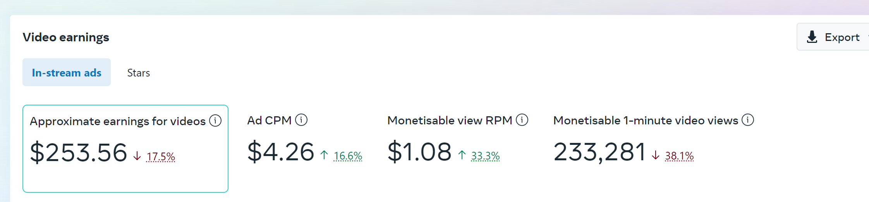Click the 17.5% earnings change link
Viewport: 869px width, 202px height.
pos(161,156)
